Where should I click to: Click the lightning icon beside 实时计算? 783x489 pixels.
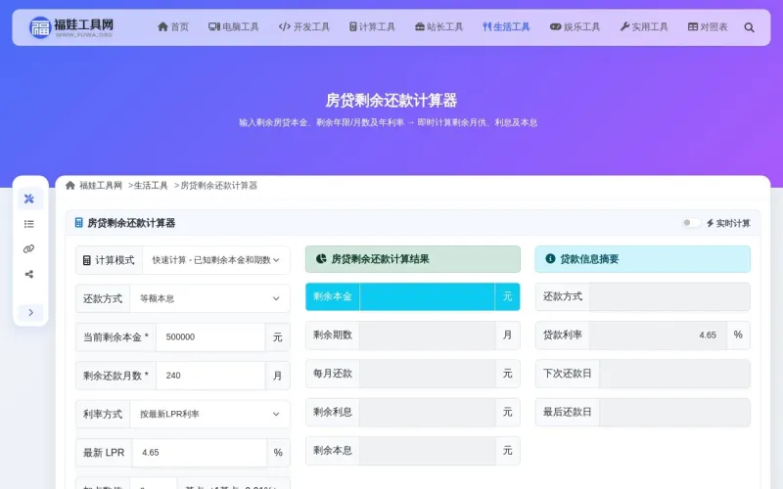[x=710, y=223]
